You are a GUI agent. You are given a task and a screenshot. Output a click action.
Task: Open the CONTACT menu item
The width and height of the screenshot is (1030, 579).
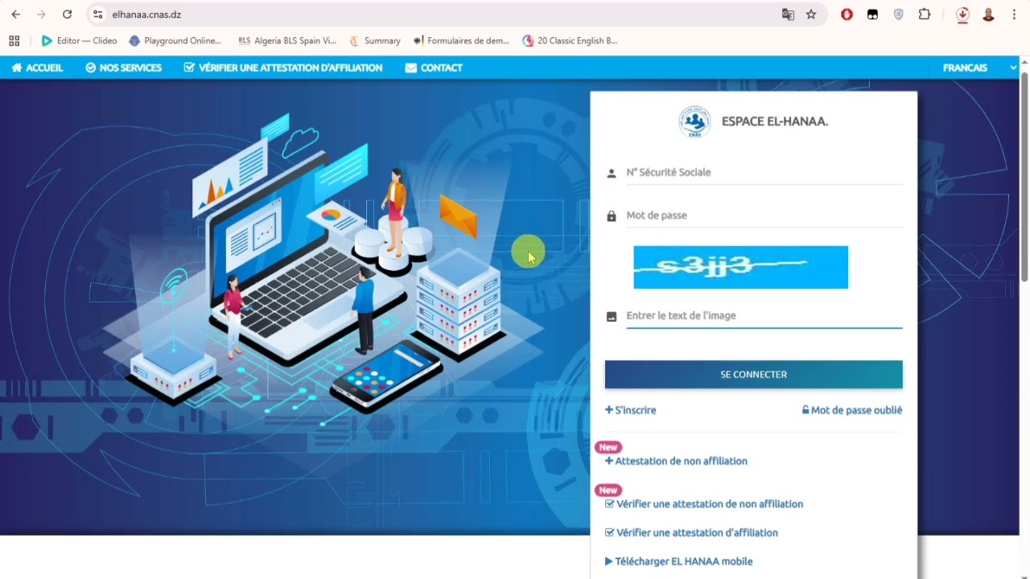click(434, 68)
